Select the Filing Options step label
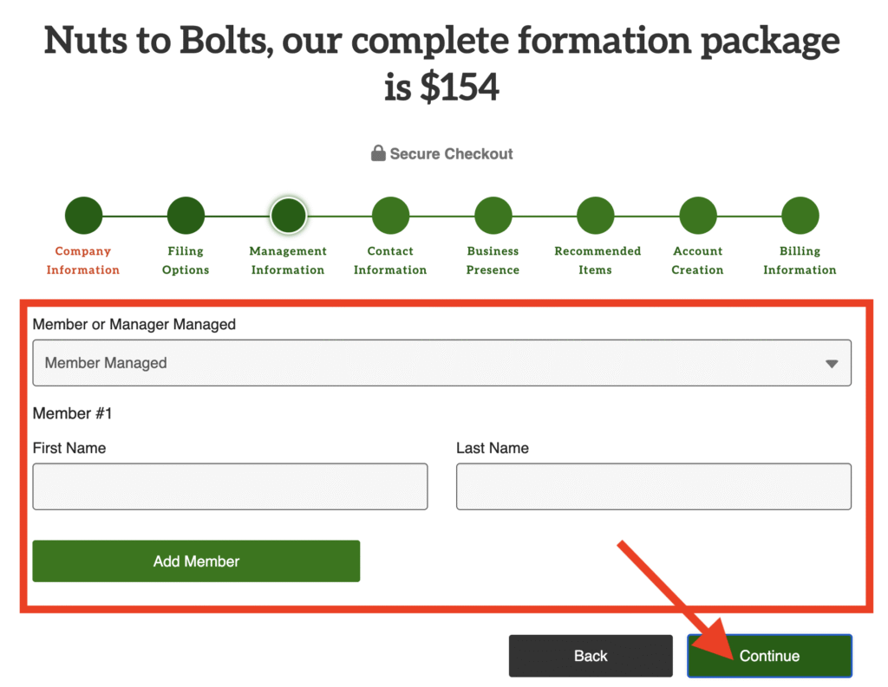Image resolution: width=888 pixels, height=687 pixels. 186,261
